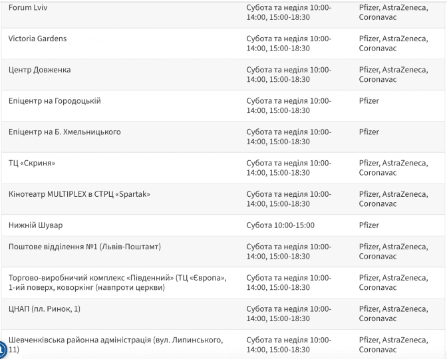
Task: Click the schedule cell for Forum Lviv
Action: (x=289, y=13)
